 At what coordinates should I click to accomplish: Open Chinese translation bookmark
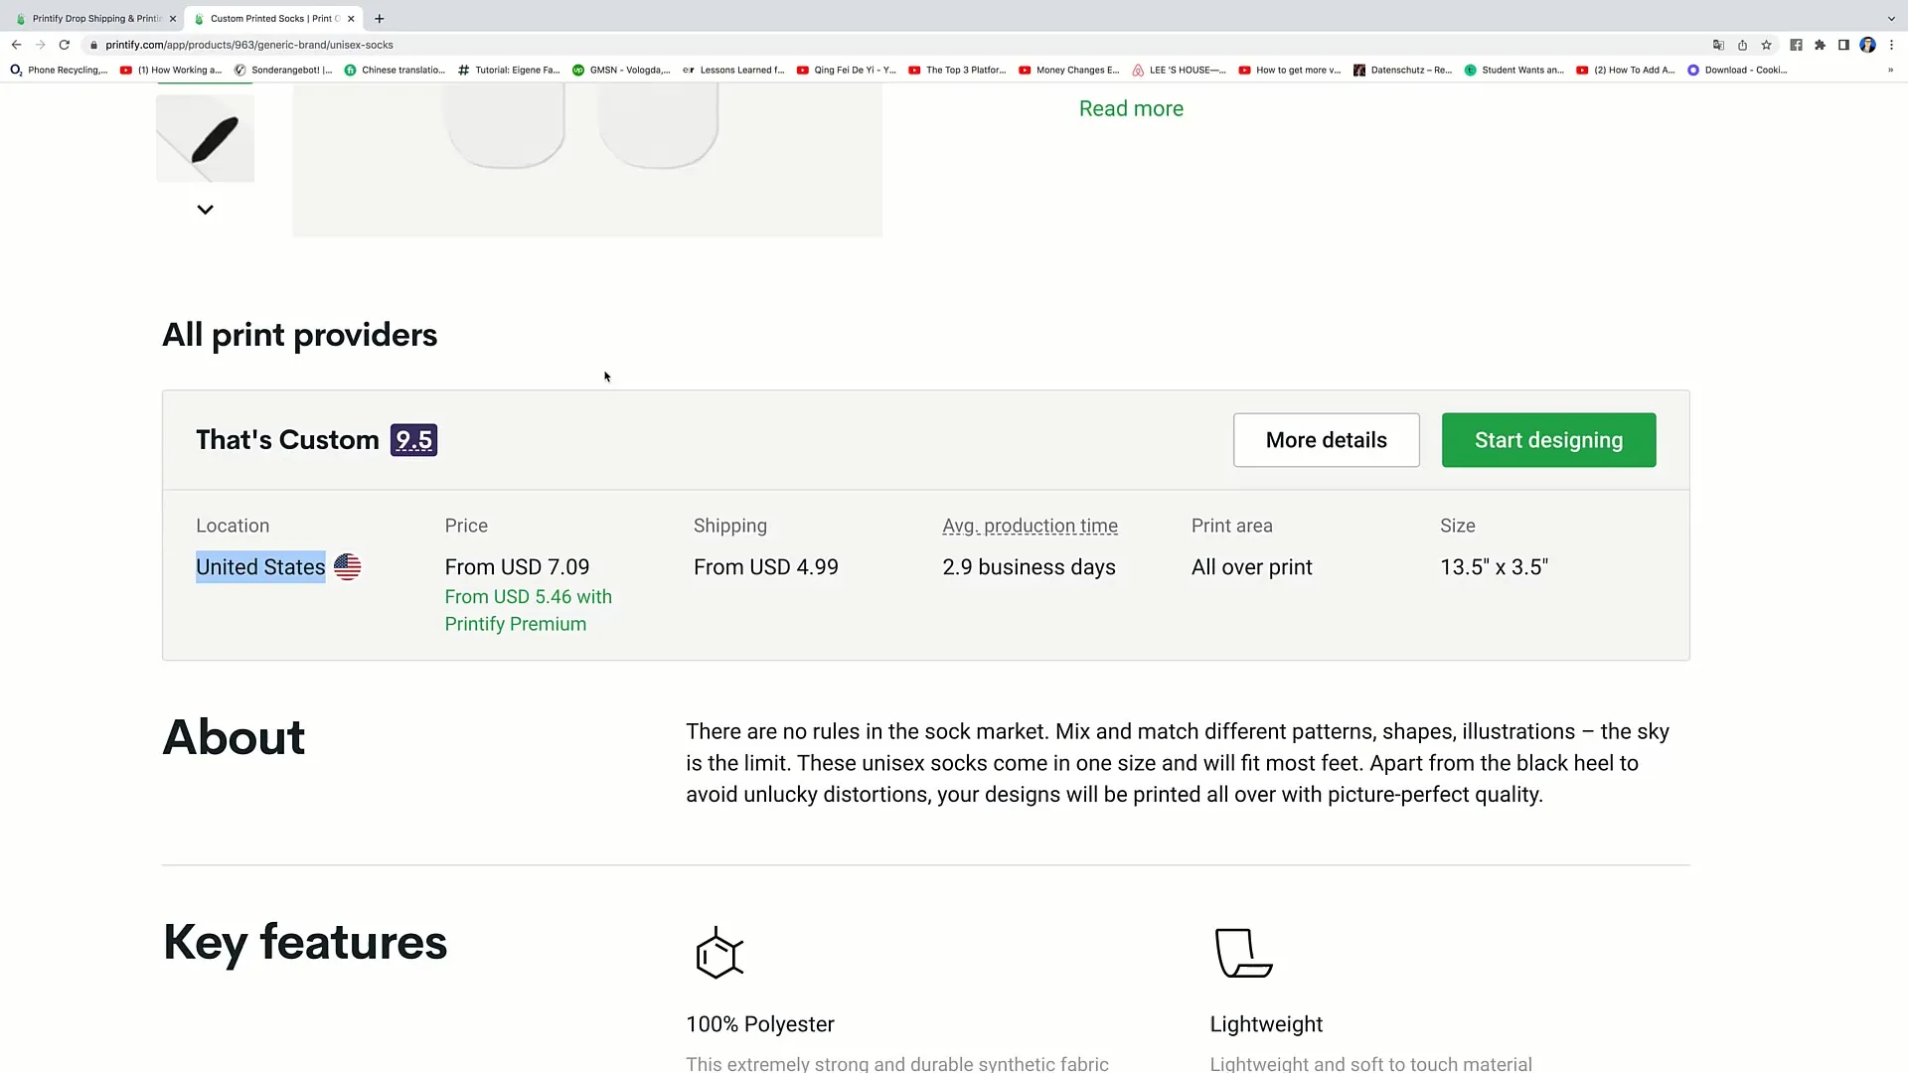395,71
